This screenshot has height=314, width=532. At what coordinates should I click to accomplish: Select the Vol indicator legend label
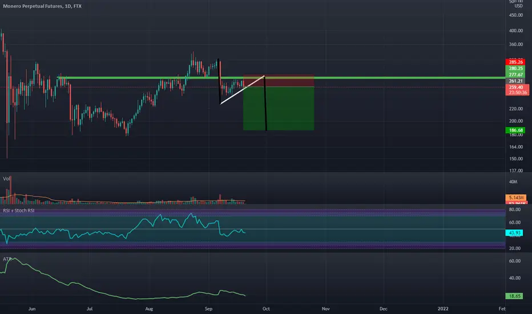6,179
